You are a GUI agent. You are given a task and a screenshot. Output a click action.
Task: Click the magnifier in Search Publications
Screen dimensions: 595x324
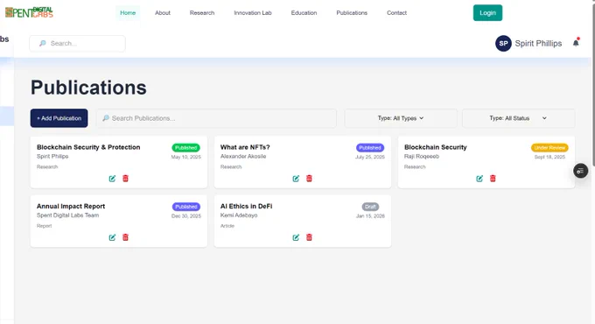coord(106,118)
